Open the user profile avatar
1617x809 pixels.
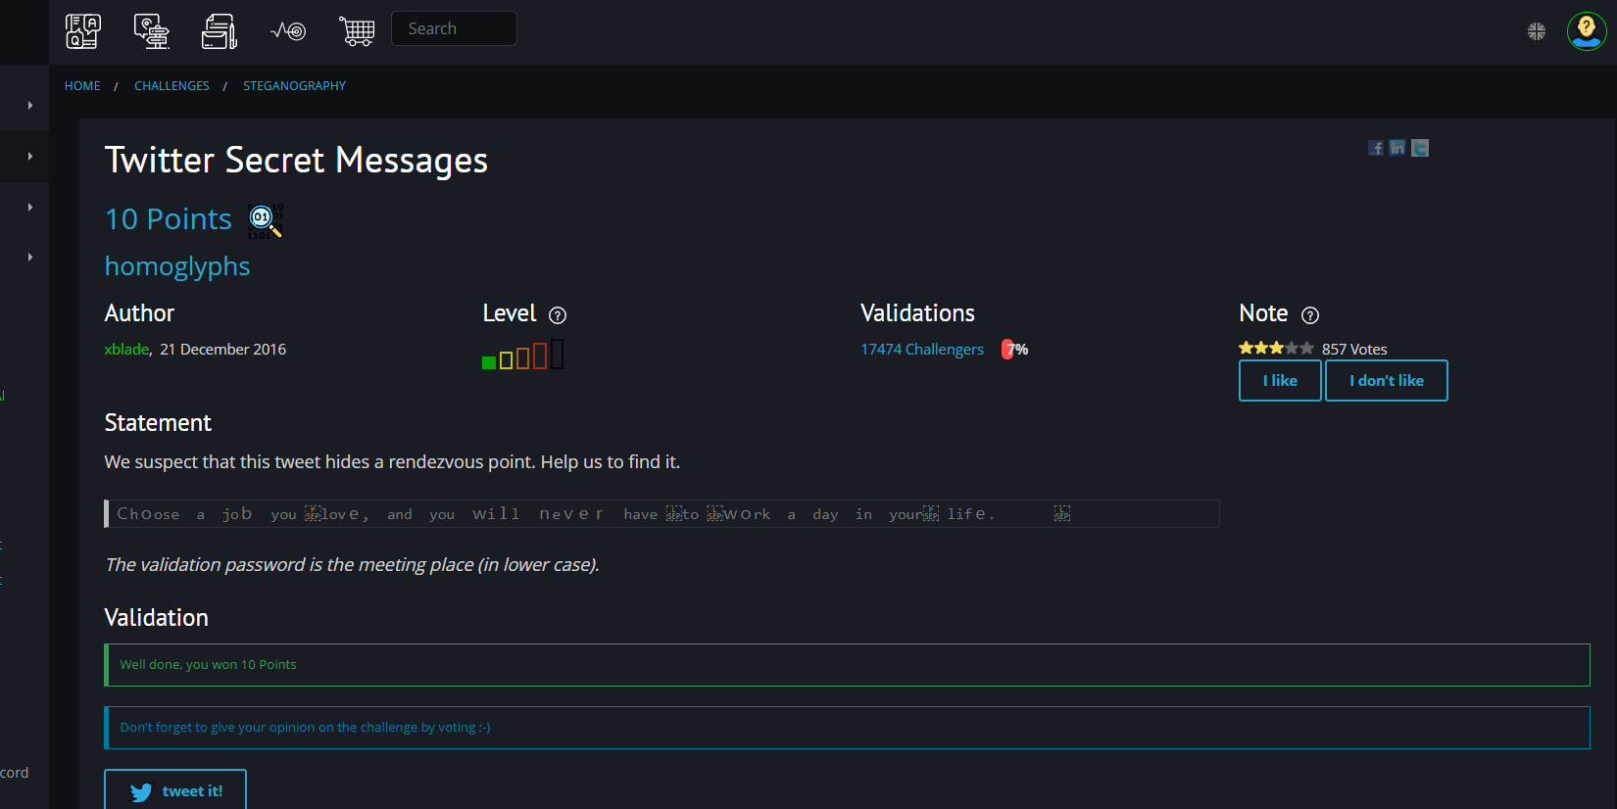point(1587,31)
